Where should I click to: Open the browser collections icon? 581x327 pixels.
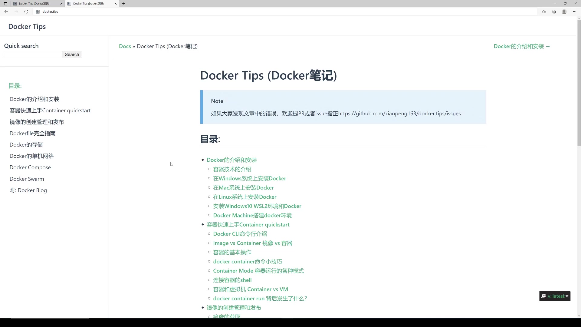click(554, 12)
